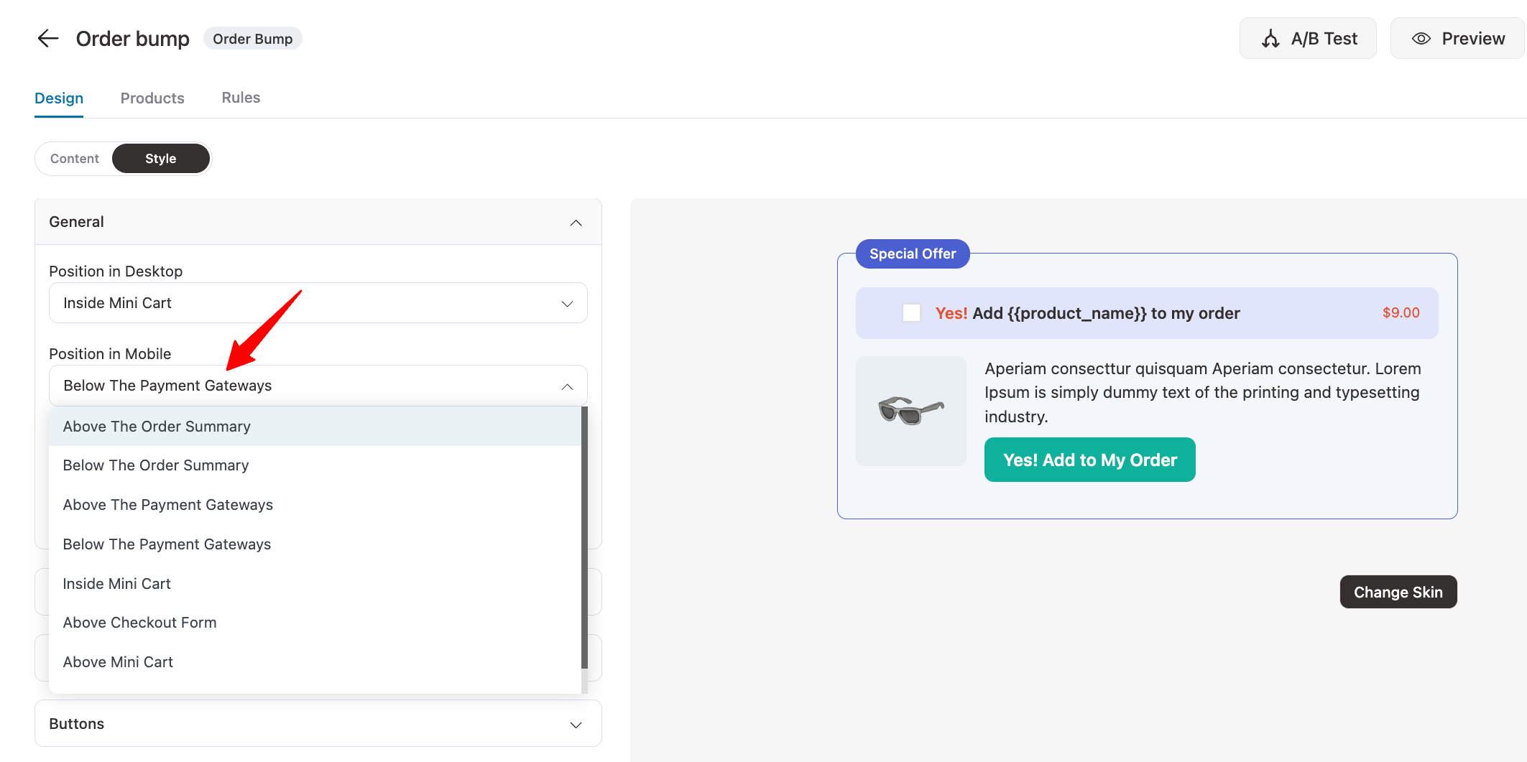Click the sunglasses product thumbnail

click(910, 411)
